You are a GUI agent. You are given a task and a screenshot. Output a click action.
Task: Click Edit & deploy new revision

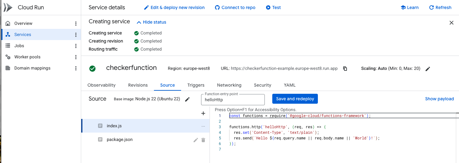(174, 7)
